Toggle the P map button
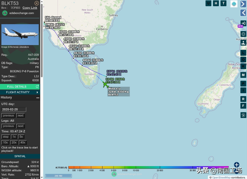Viewport: 247px width, 179px height. coord(243,83)
